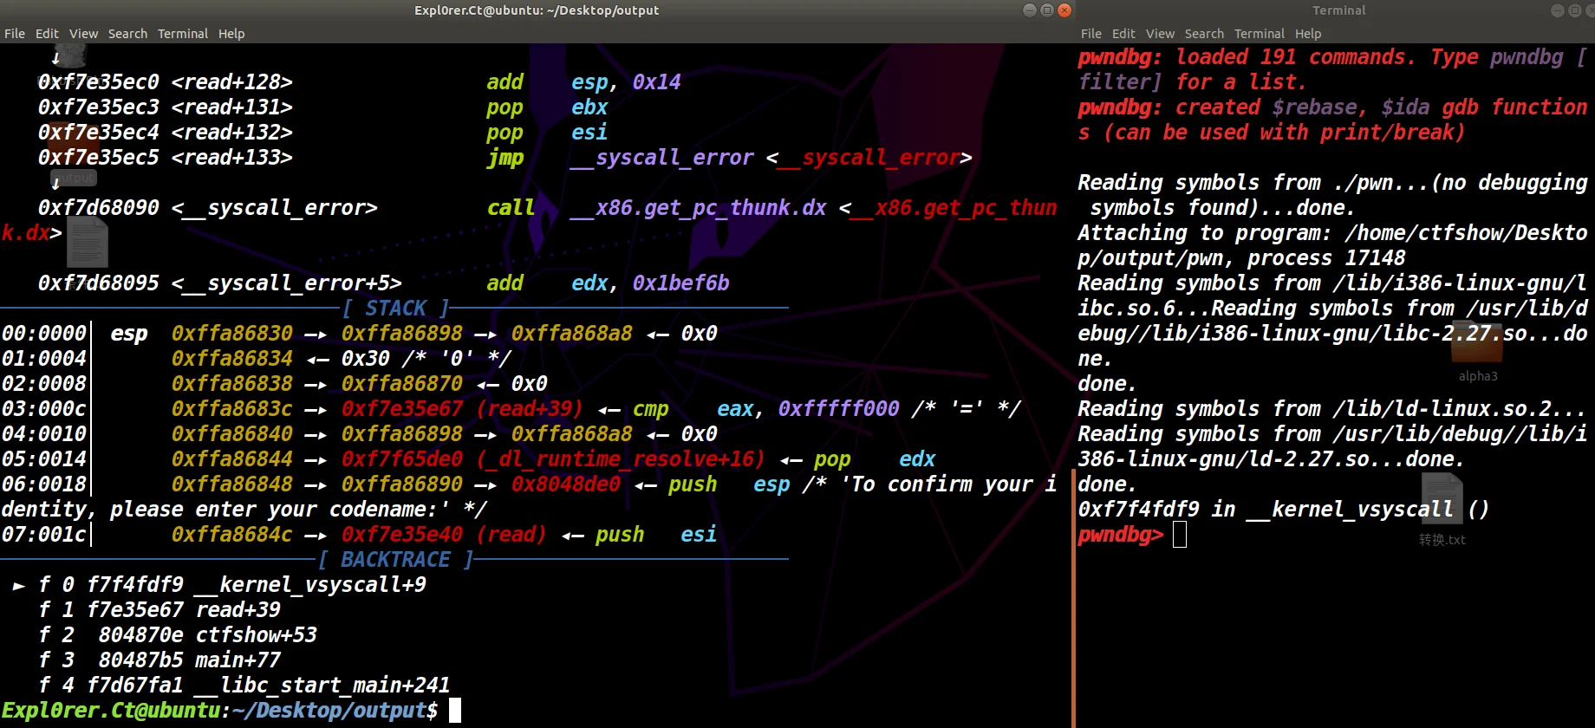
Task: Minimize the left Expl0rer.Ct terminal window
Action: pos(1030,10)
